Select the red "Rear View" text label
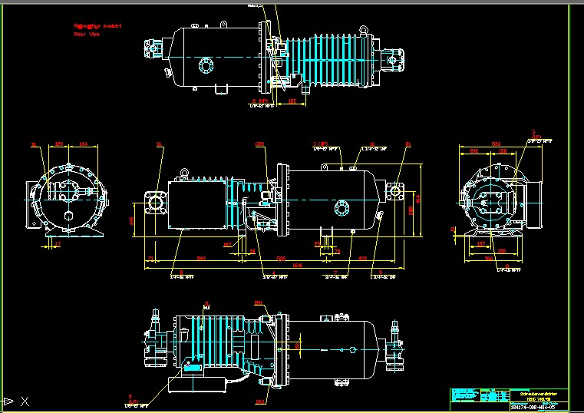Viewport: 584px width, 413px height. pos(87,34)
